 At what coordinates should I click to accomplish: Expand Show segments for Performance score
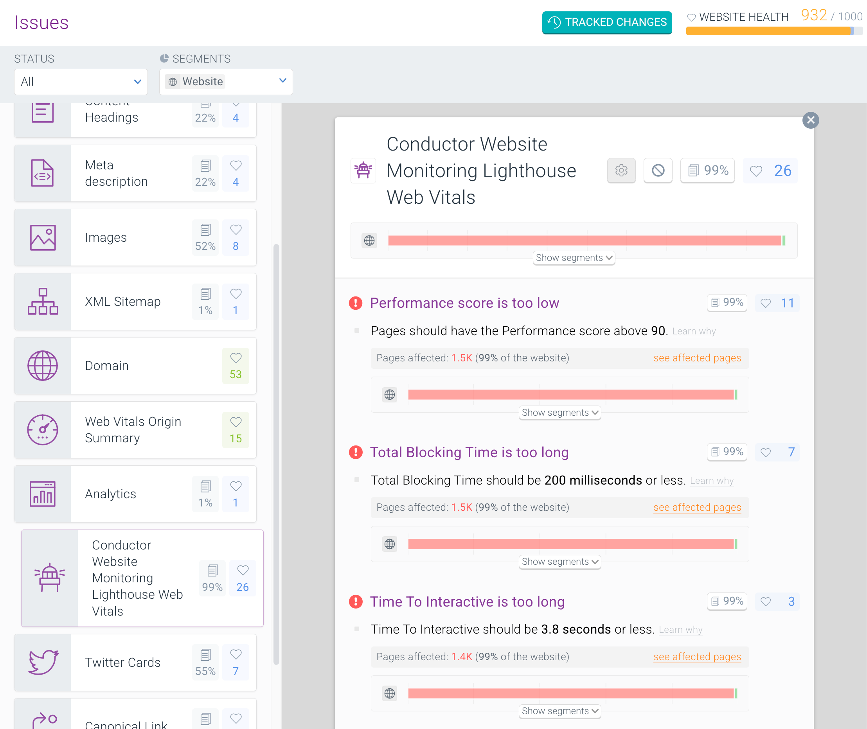click(x=560, y=413)
